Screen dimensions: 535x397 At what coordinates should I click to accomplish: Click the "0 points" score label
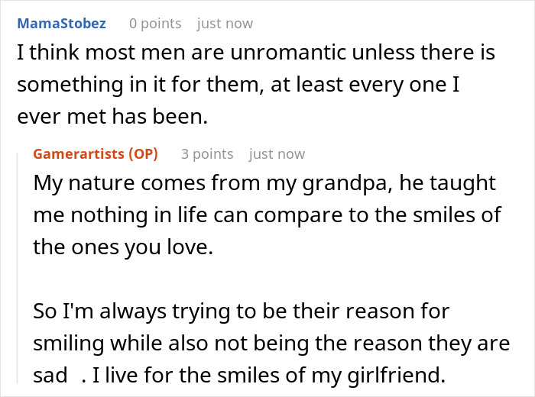155,24
